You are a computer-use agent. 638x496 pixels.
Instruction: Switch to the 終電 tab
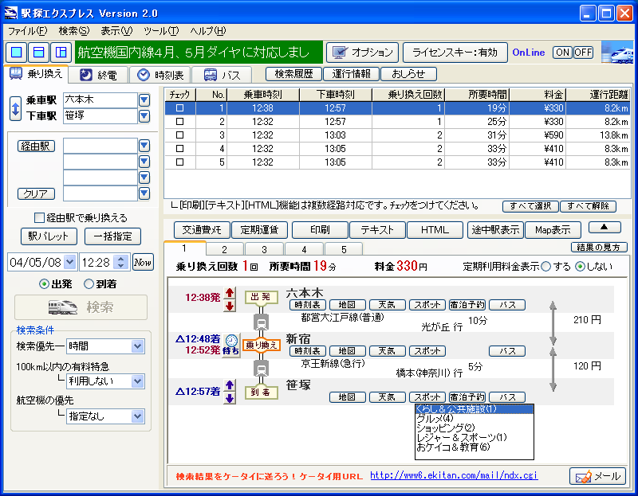pyautogui.click(x=98, y=75)
